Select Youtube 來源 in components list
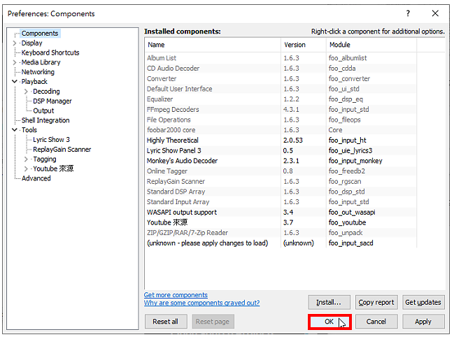The width and height of the screenshot is (454, 337). [281, 222]
